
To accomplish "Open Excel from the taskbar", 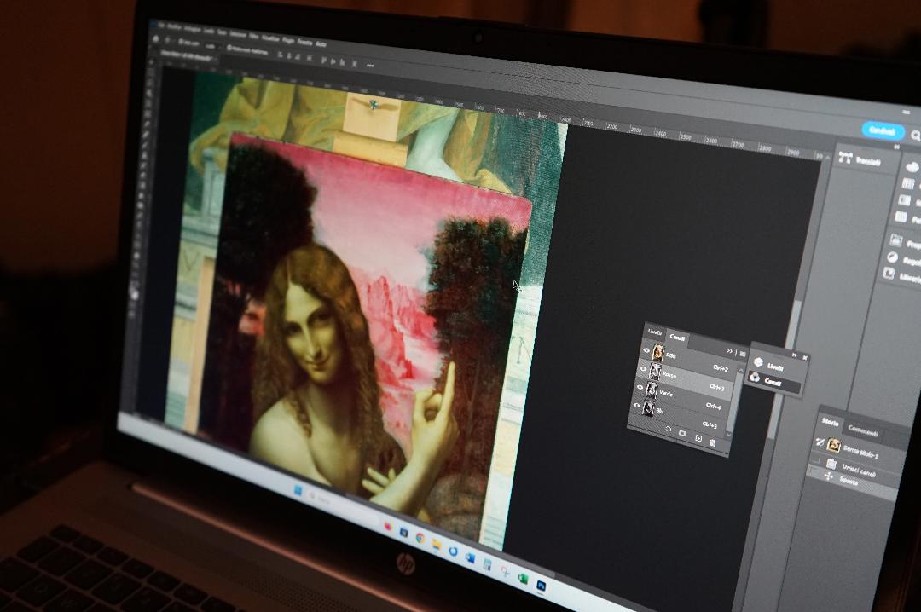I will (522, 578).
